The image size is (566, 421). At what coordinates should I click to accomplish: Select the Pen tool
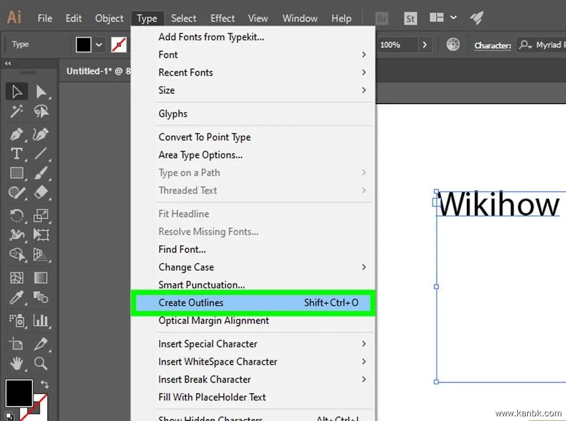click(x=17, y=134)
